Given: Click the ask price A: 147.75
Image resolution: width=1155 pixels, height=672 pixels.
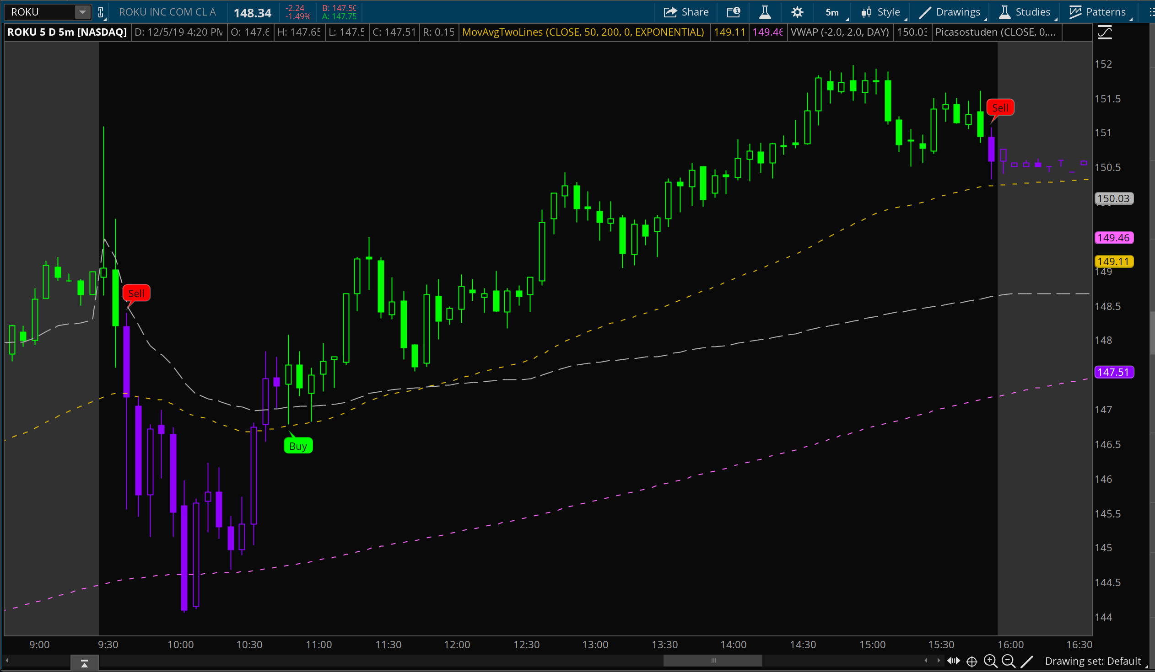Looking at the screenshot, I should (339, 16).
